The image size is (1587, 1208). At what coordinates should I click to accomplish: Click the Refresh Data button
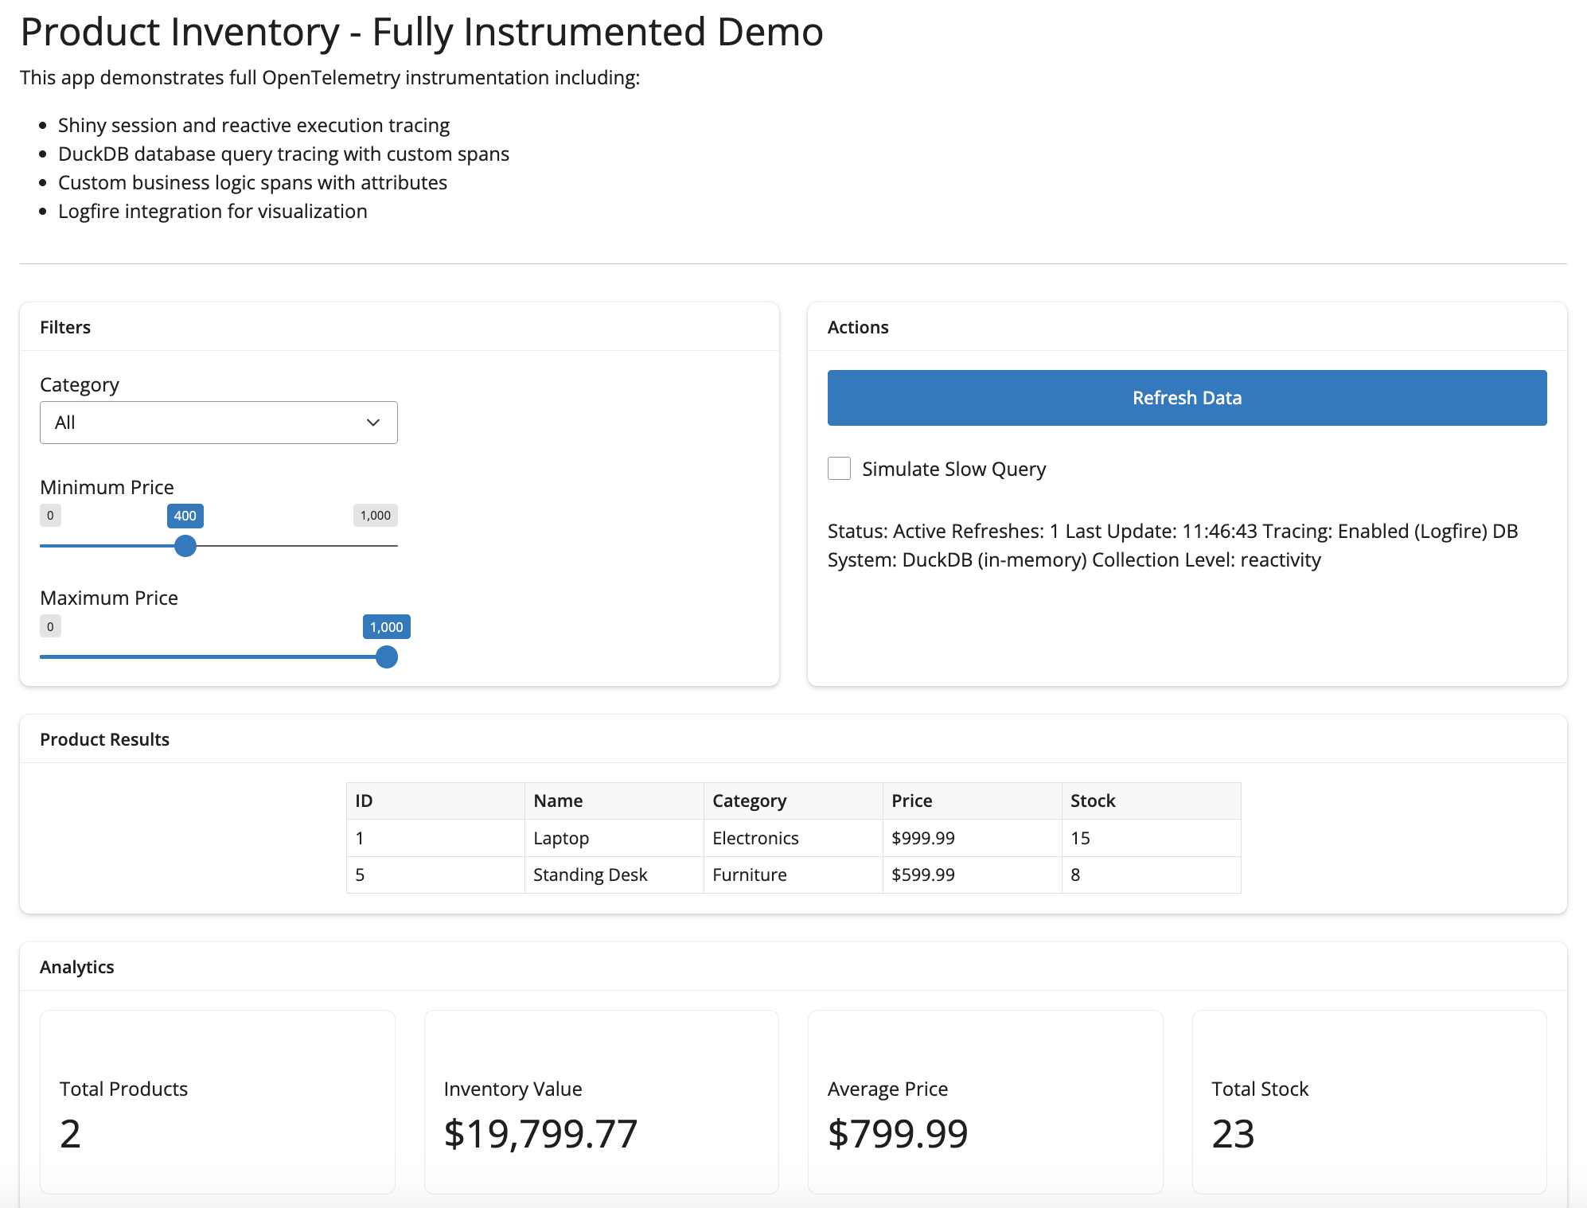click(x=1187, y=398)
